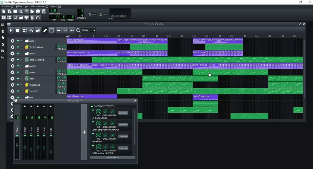Show the FX Mixer via toolbar icon

point(27,18)
